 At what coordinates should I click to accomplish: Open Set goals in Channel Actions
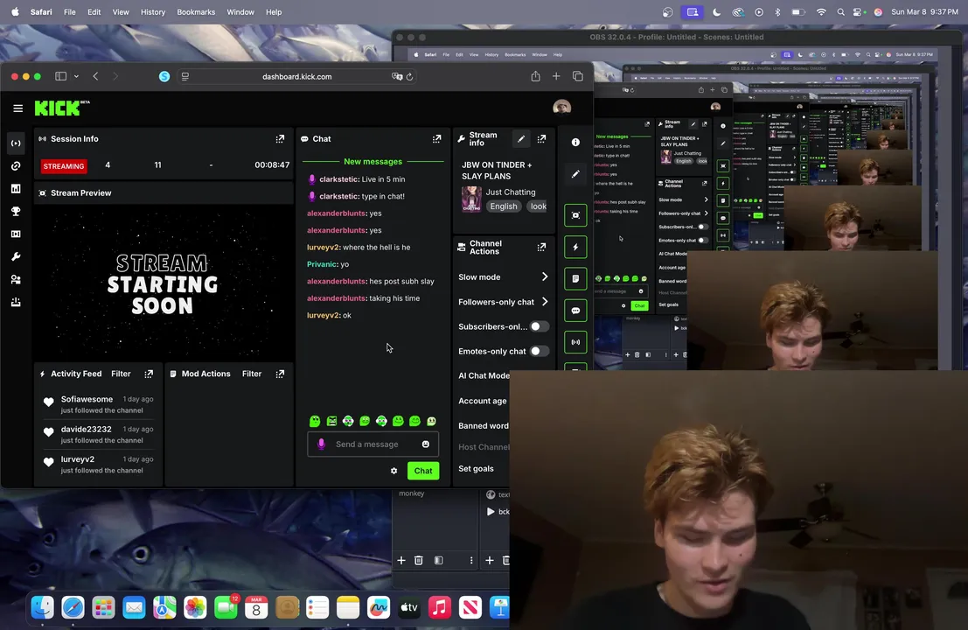tap(476, 468)
